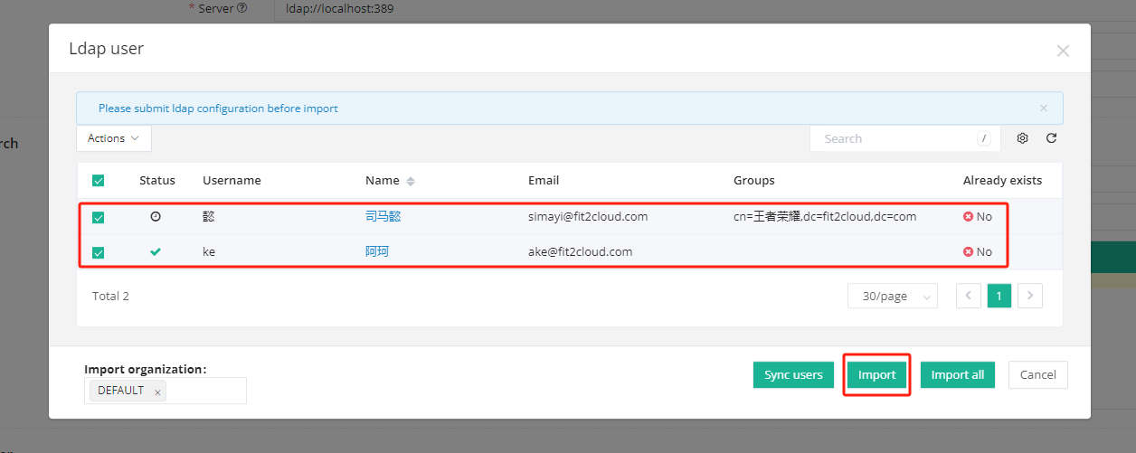Viewport: 1136px width, 453px height.
Task: Uncheck the simayi@fit2cloud.com row checkbox
Action: (x=99, y=218)
